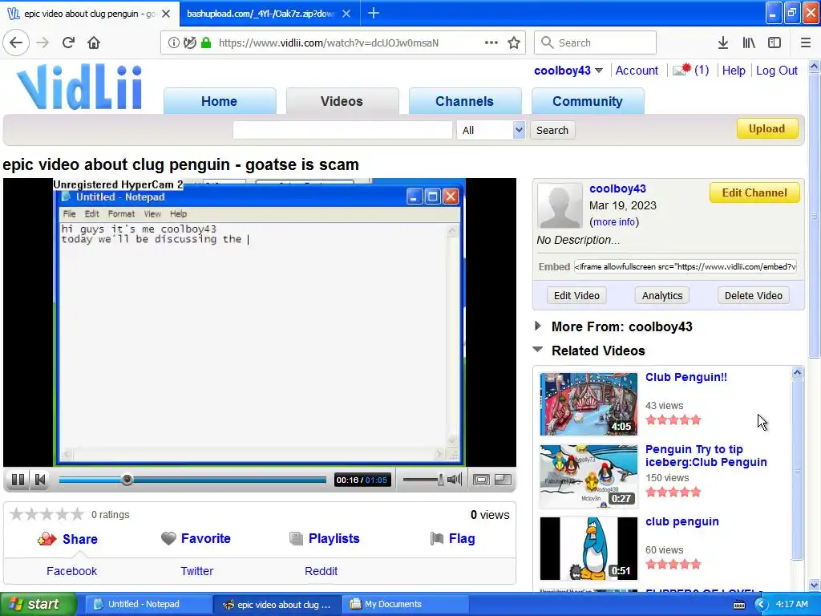Click the green padlock security icon
The width and height of the screenshot is (821, 616).
click(x=206, y=43)
